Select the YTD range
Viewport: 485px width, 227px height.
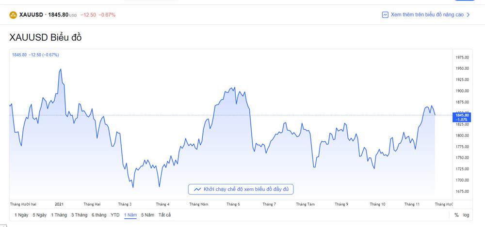coord(115,215)
